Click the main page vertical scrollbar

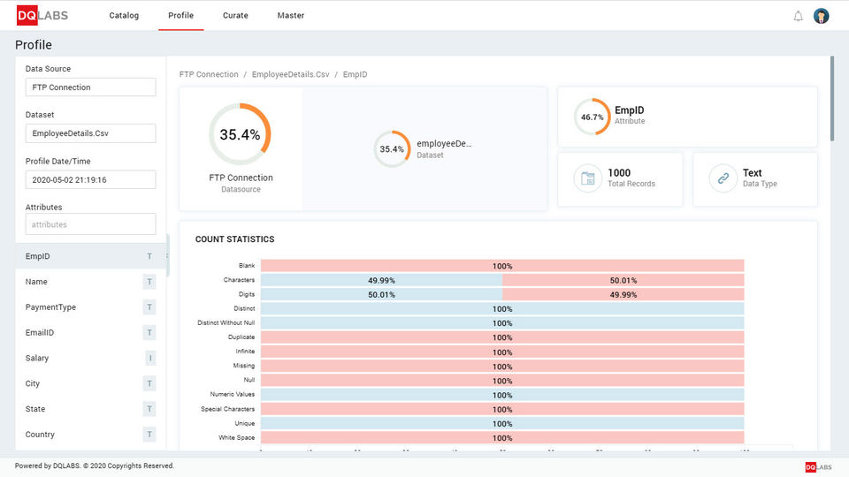tap(832, 98)
